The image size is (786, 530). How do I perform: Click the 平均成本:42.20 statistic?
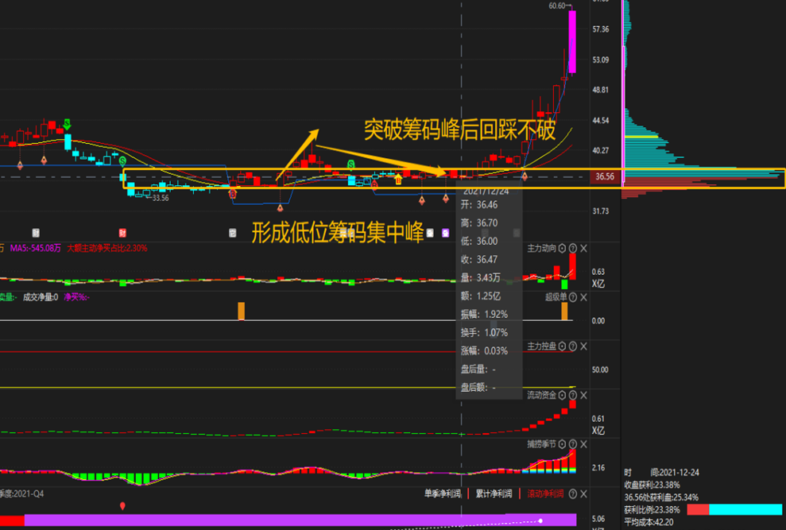pos(649,523)
